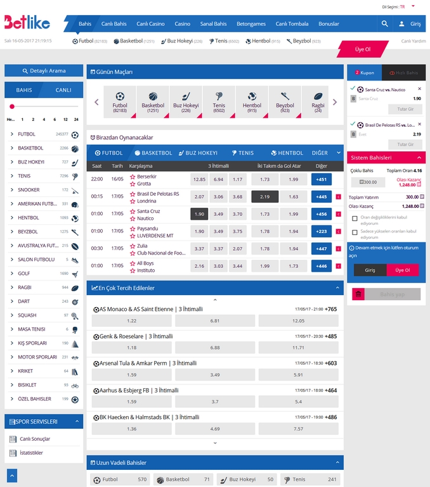
Task: Set time slider to 24 hours mark
Action: click(x=76, y=119)
